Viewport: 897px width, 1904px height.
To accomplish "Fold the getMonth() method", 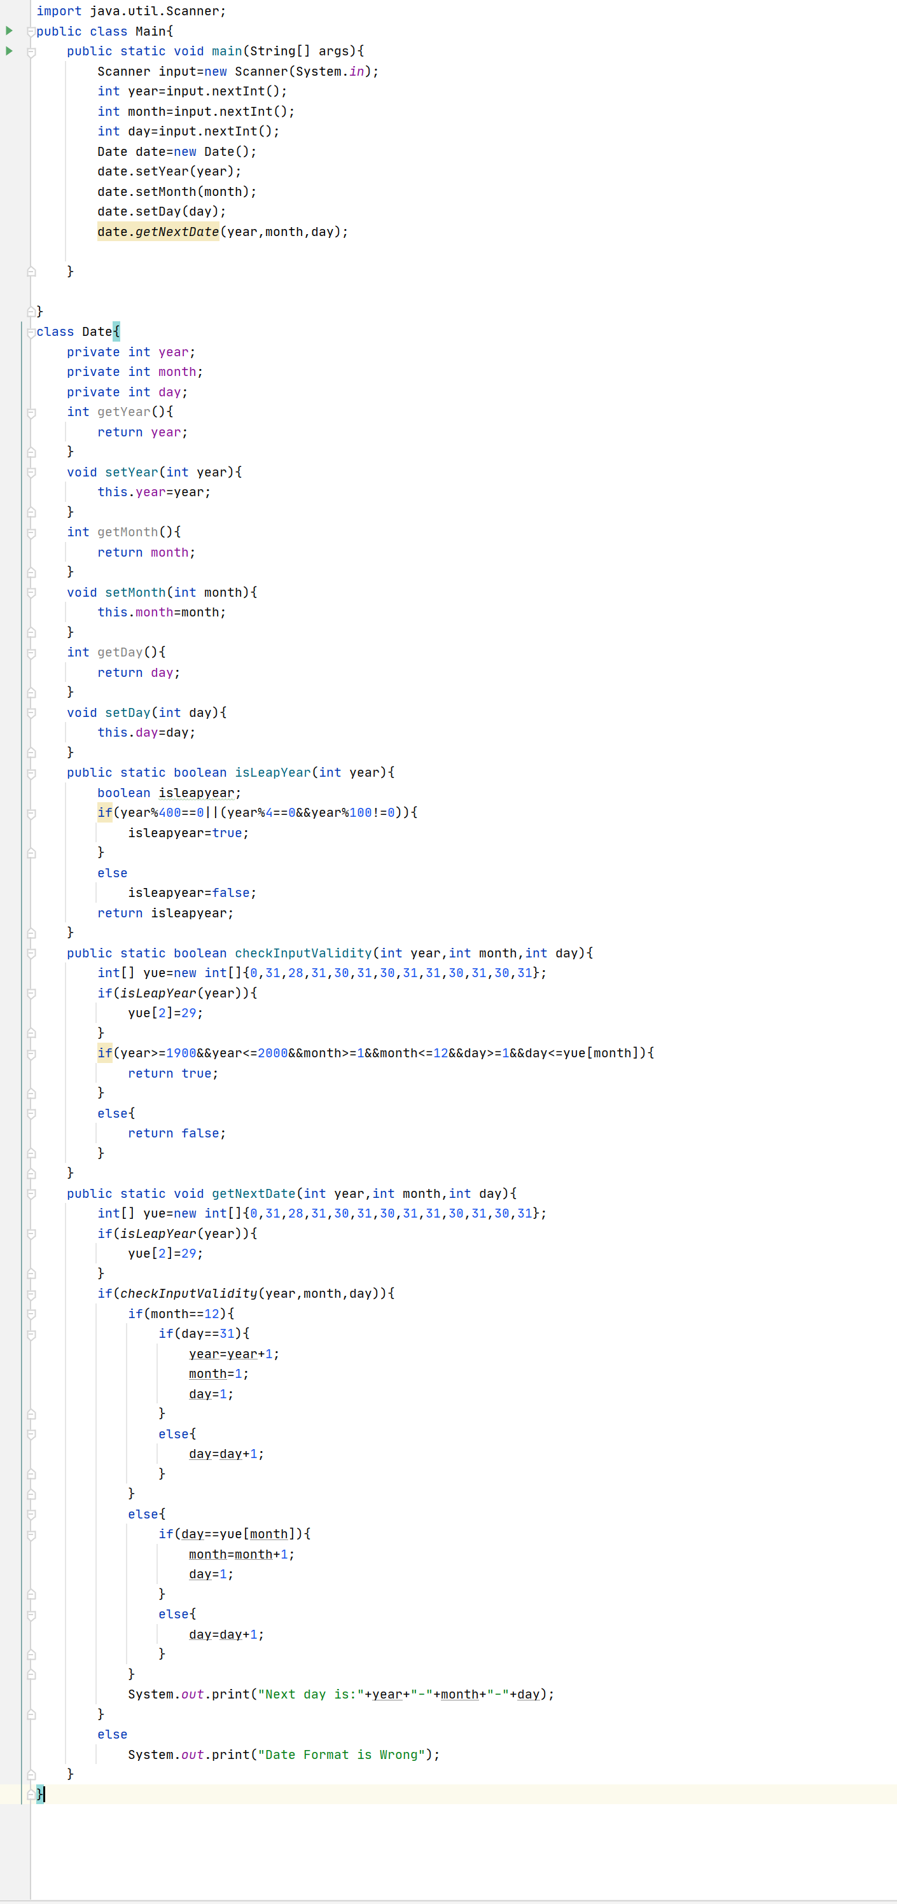I will [31, 532].
